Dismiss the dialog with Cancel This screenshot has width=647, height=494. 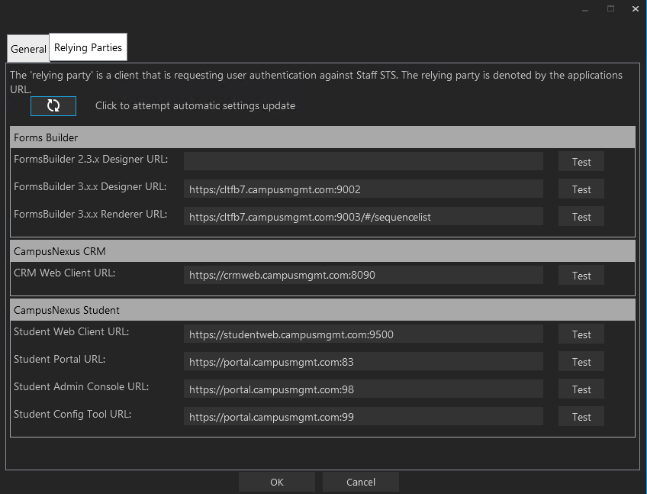pos(360,482)
